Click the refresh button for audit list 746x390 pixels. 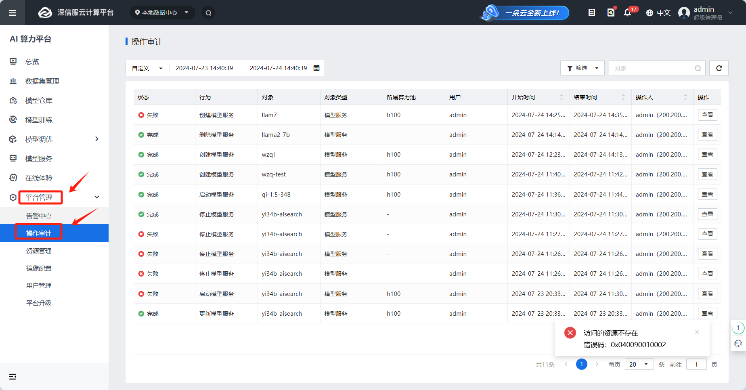coord(719,68)
